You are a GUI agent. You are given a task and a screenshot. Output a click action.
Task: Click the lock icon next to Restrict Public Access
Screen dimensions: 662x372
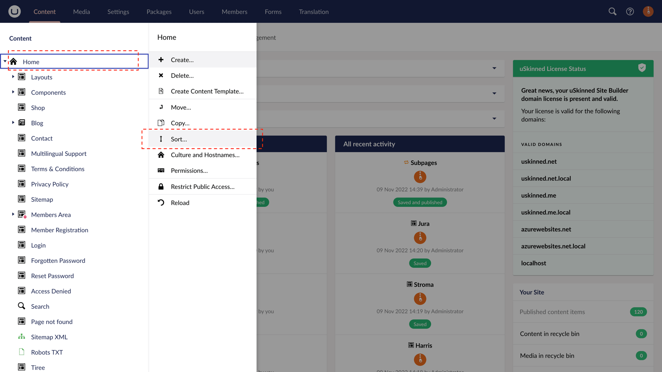161,186
